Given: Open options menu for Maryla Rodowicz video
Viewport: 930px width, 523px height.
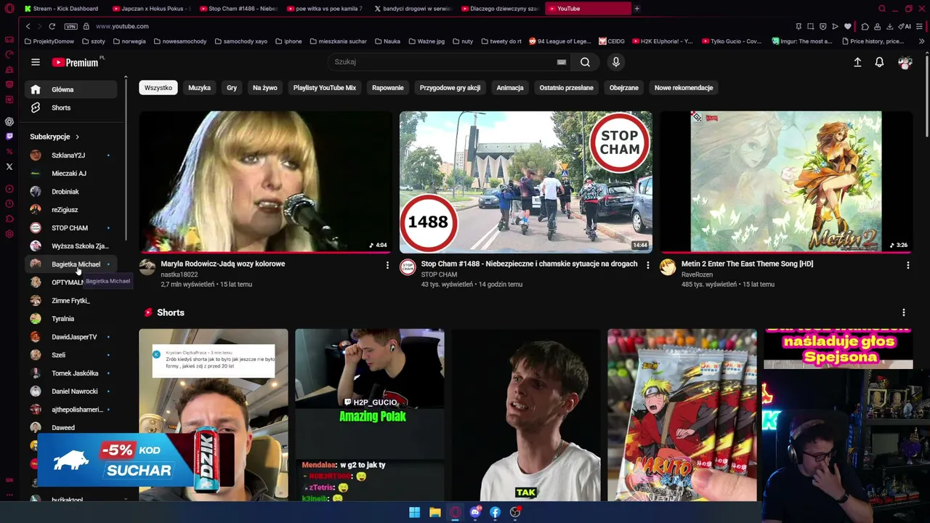Looking at the screenshot, I should pos(387,265).
